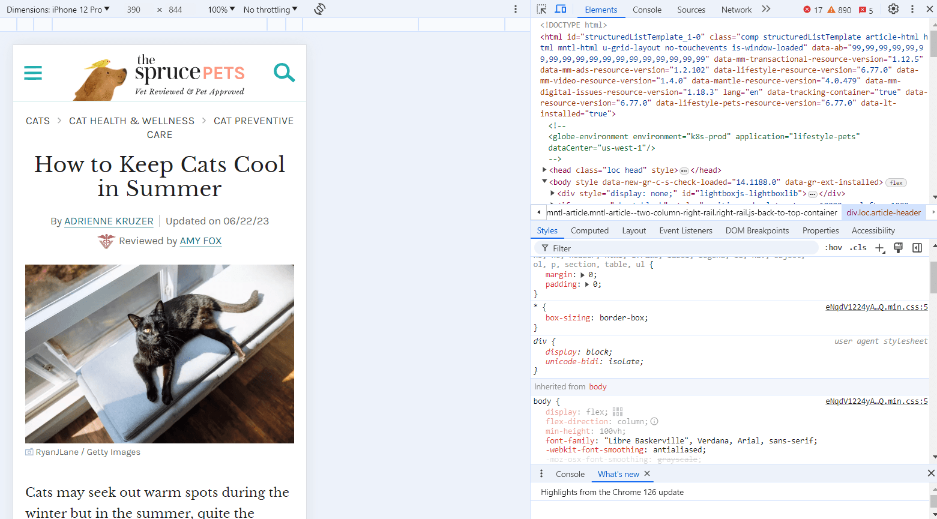This screenshot has width=937, height=519.
Task: Open the Properties tab
Action: [821, 230]
